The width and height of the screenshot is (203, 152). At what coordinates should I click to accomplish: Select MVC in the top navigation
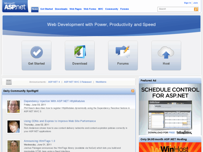[x=101, y=9]
